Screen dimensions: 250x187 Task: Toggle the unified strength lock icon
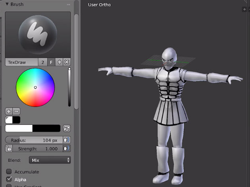(x=9, y=149)
